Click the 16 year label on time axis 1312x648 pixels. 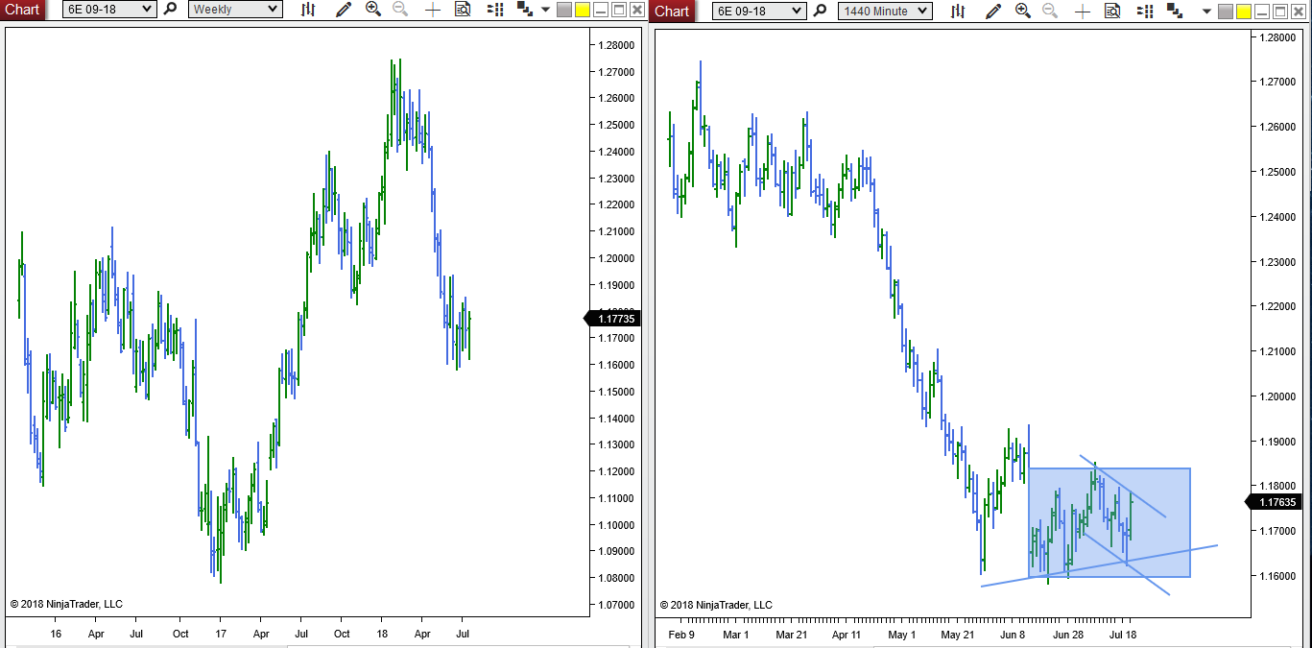(56, 635)
